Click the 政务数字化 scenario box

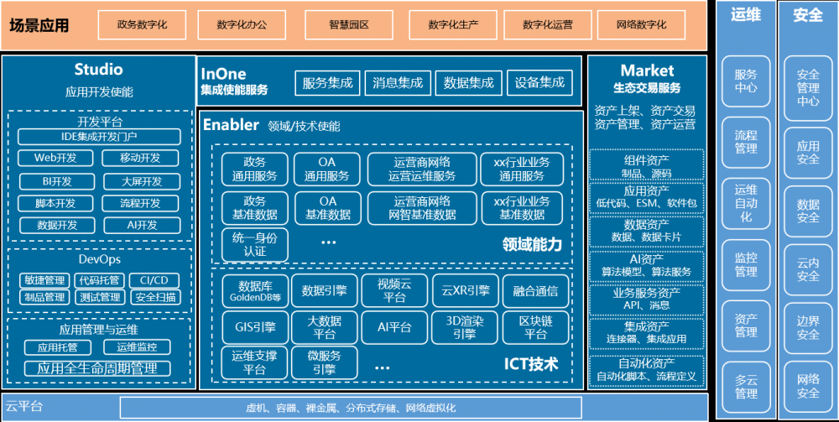[143, 25]
